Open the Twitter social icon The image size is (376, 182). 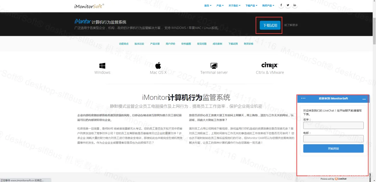(288, 5)
